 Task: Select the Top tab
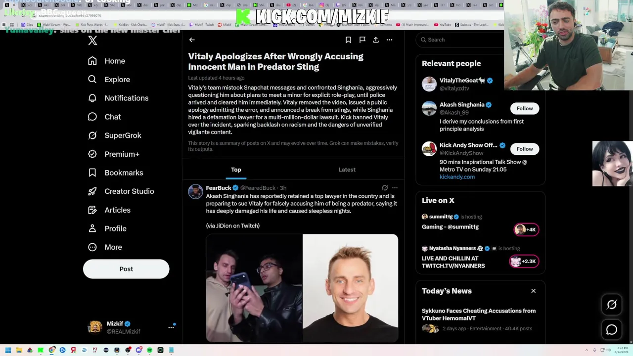point(236,170)
